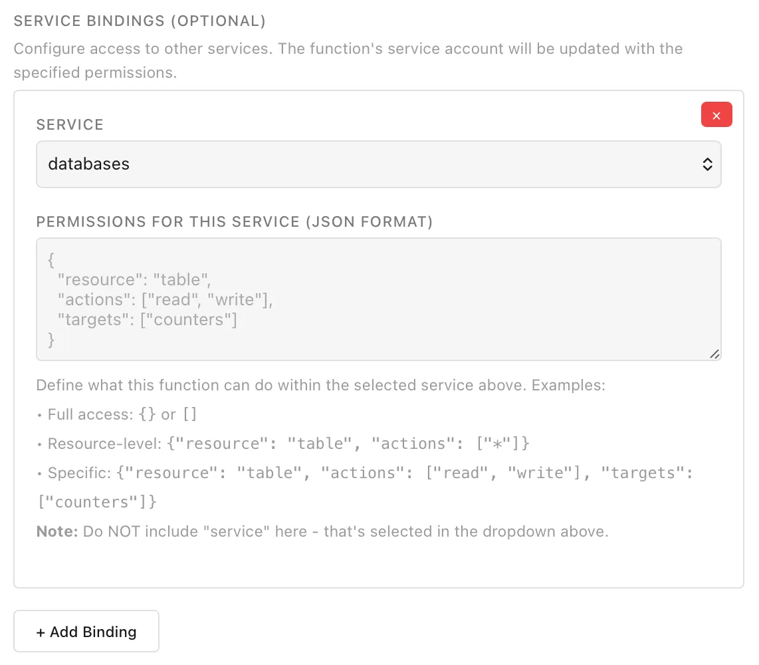Click the PERMISSIONS FOR THIS SERVICE label

pyautogui.click(x=234, y=221)
